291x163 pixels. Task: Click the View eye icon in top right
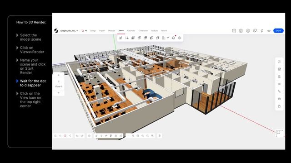click(x=269, y=31)
